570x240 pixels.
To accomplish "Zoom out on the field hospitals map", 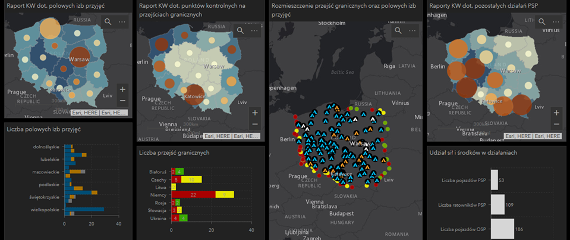I will coord(122,101).
